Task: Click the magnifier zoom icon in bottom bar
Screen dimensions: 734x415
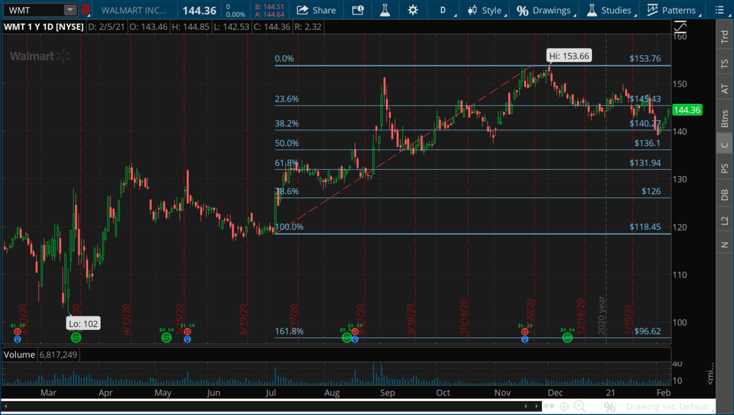Action: point(579,406)
